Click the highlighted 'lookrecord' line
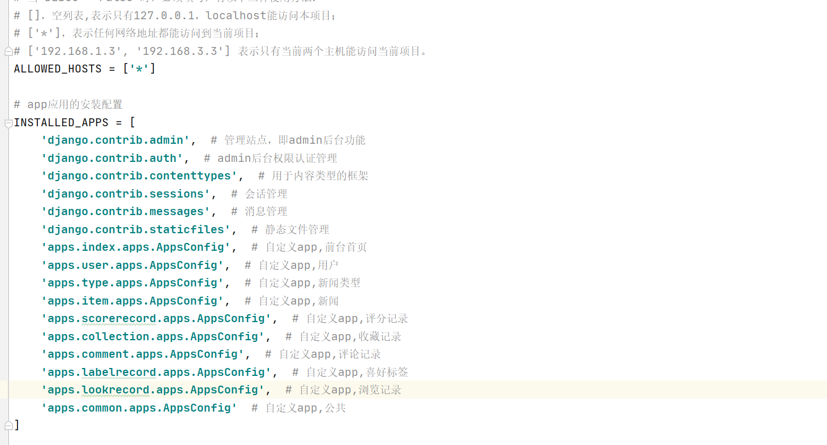The image size is (827, 445). tap(153, 390)
